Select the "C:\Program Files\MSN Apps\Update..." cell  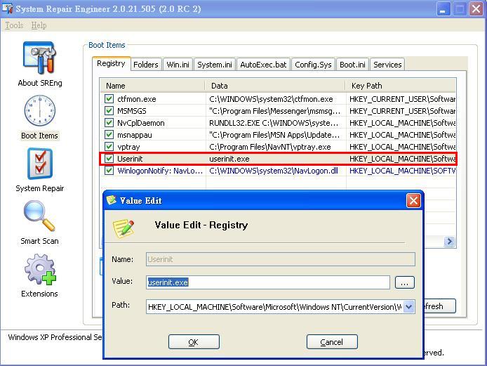point(274,135)
